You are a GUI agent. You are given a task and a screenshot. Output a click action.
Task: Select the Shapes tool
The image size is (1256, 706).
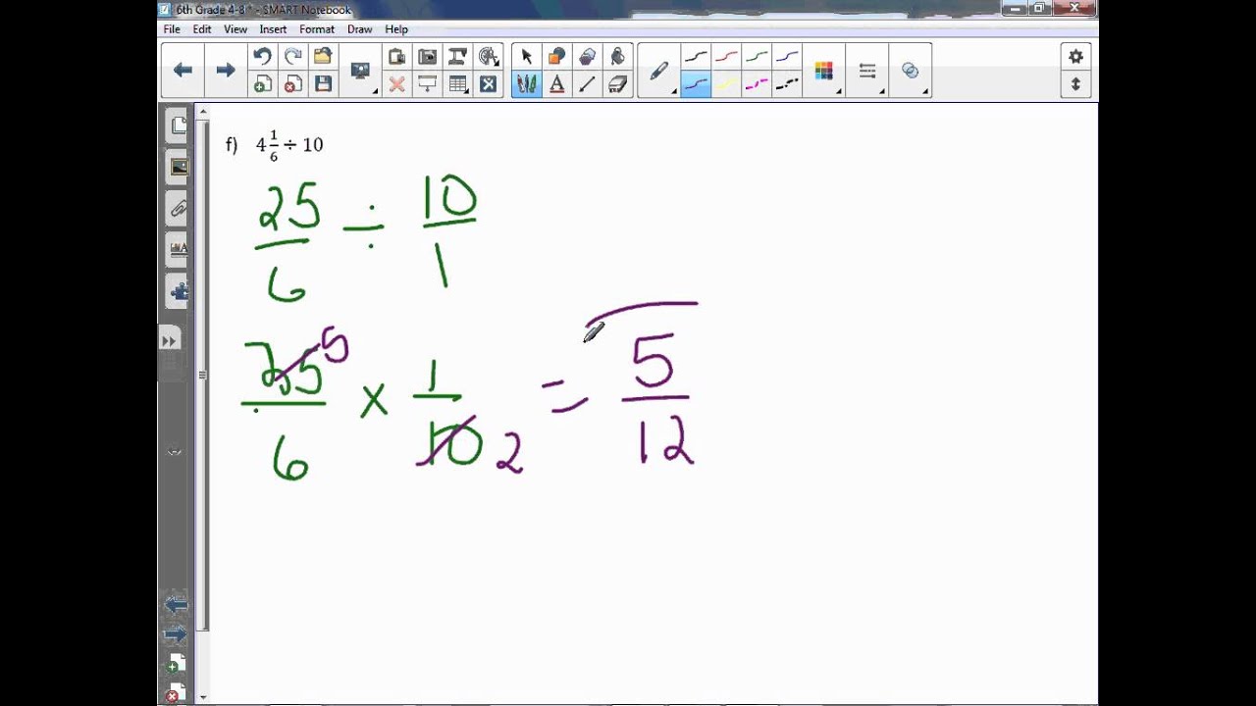point(557,57)
